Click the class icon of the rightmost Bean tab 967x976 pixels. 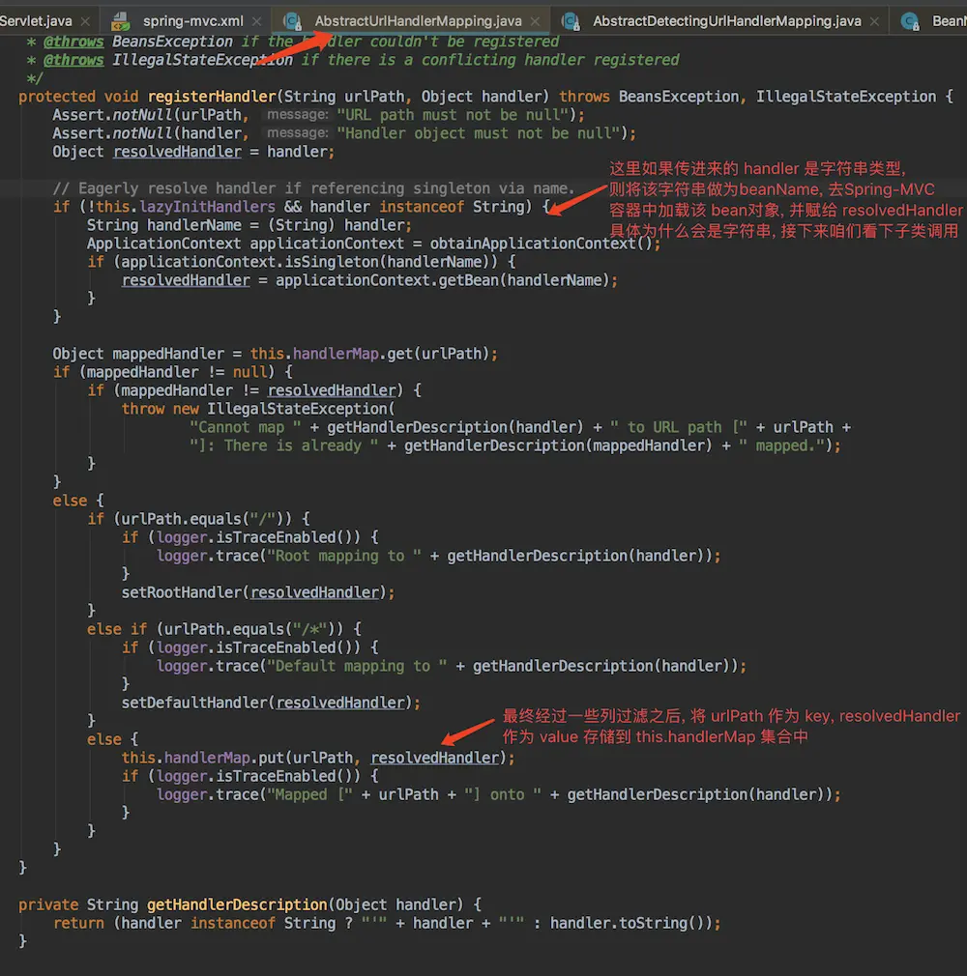point(910,20)
